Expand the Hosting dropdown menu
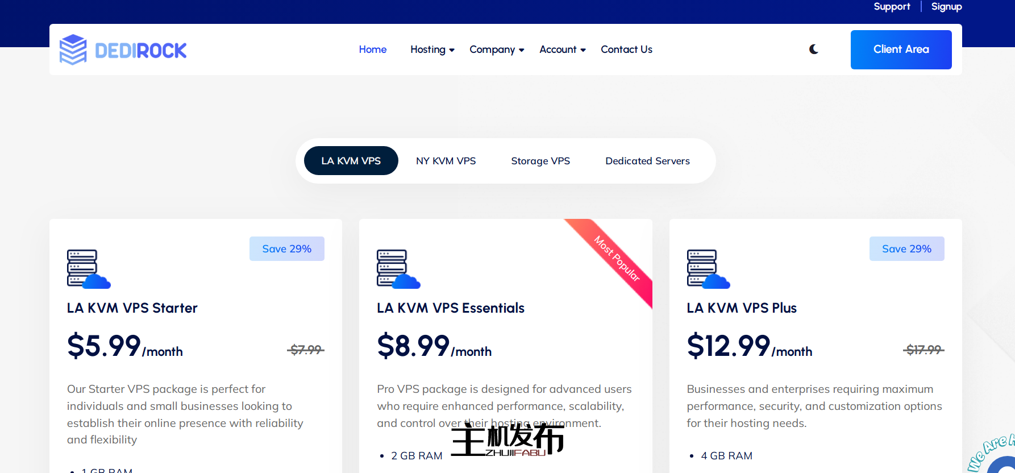1015x473 pixels. point(432,49)
